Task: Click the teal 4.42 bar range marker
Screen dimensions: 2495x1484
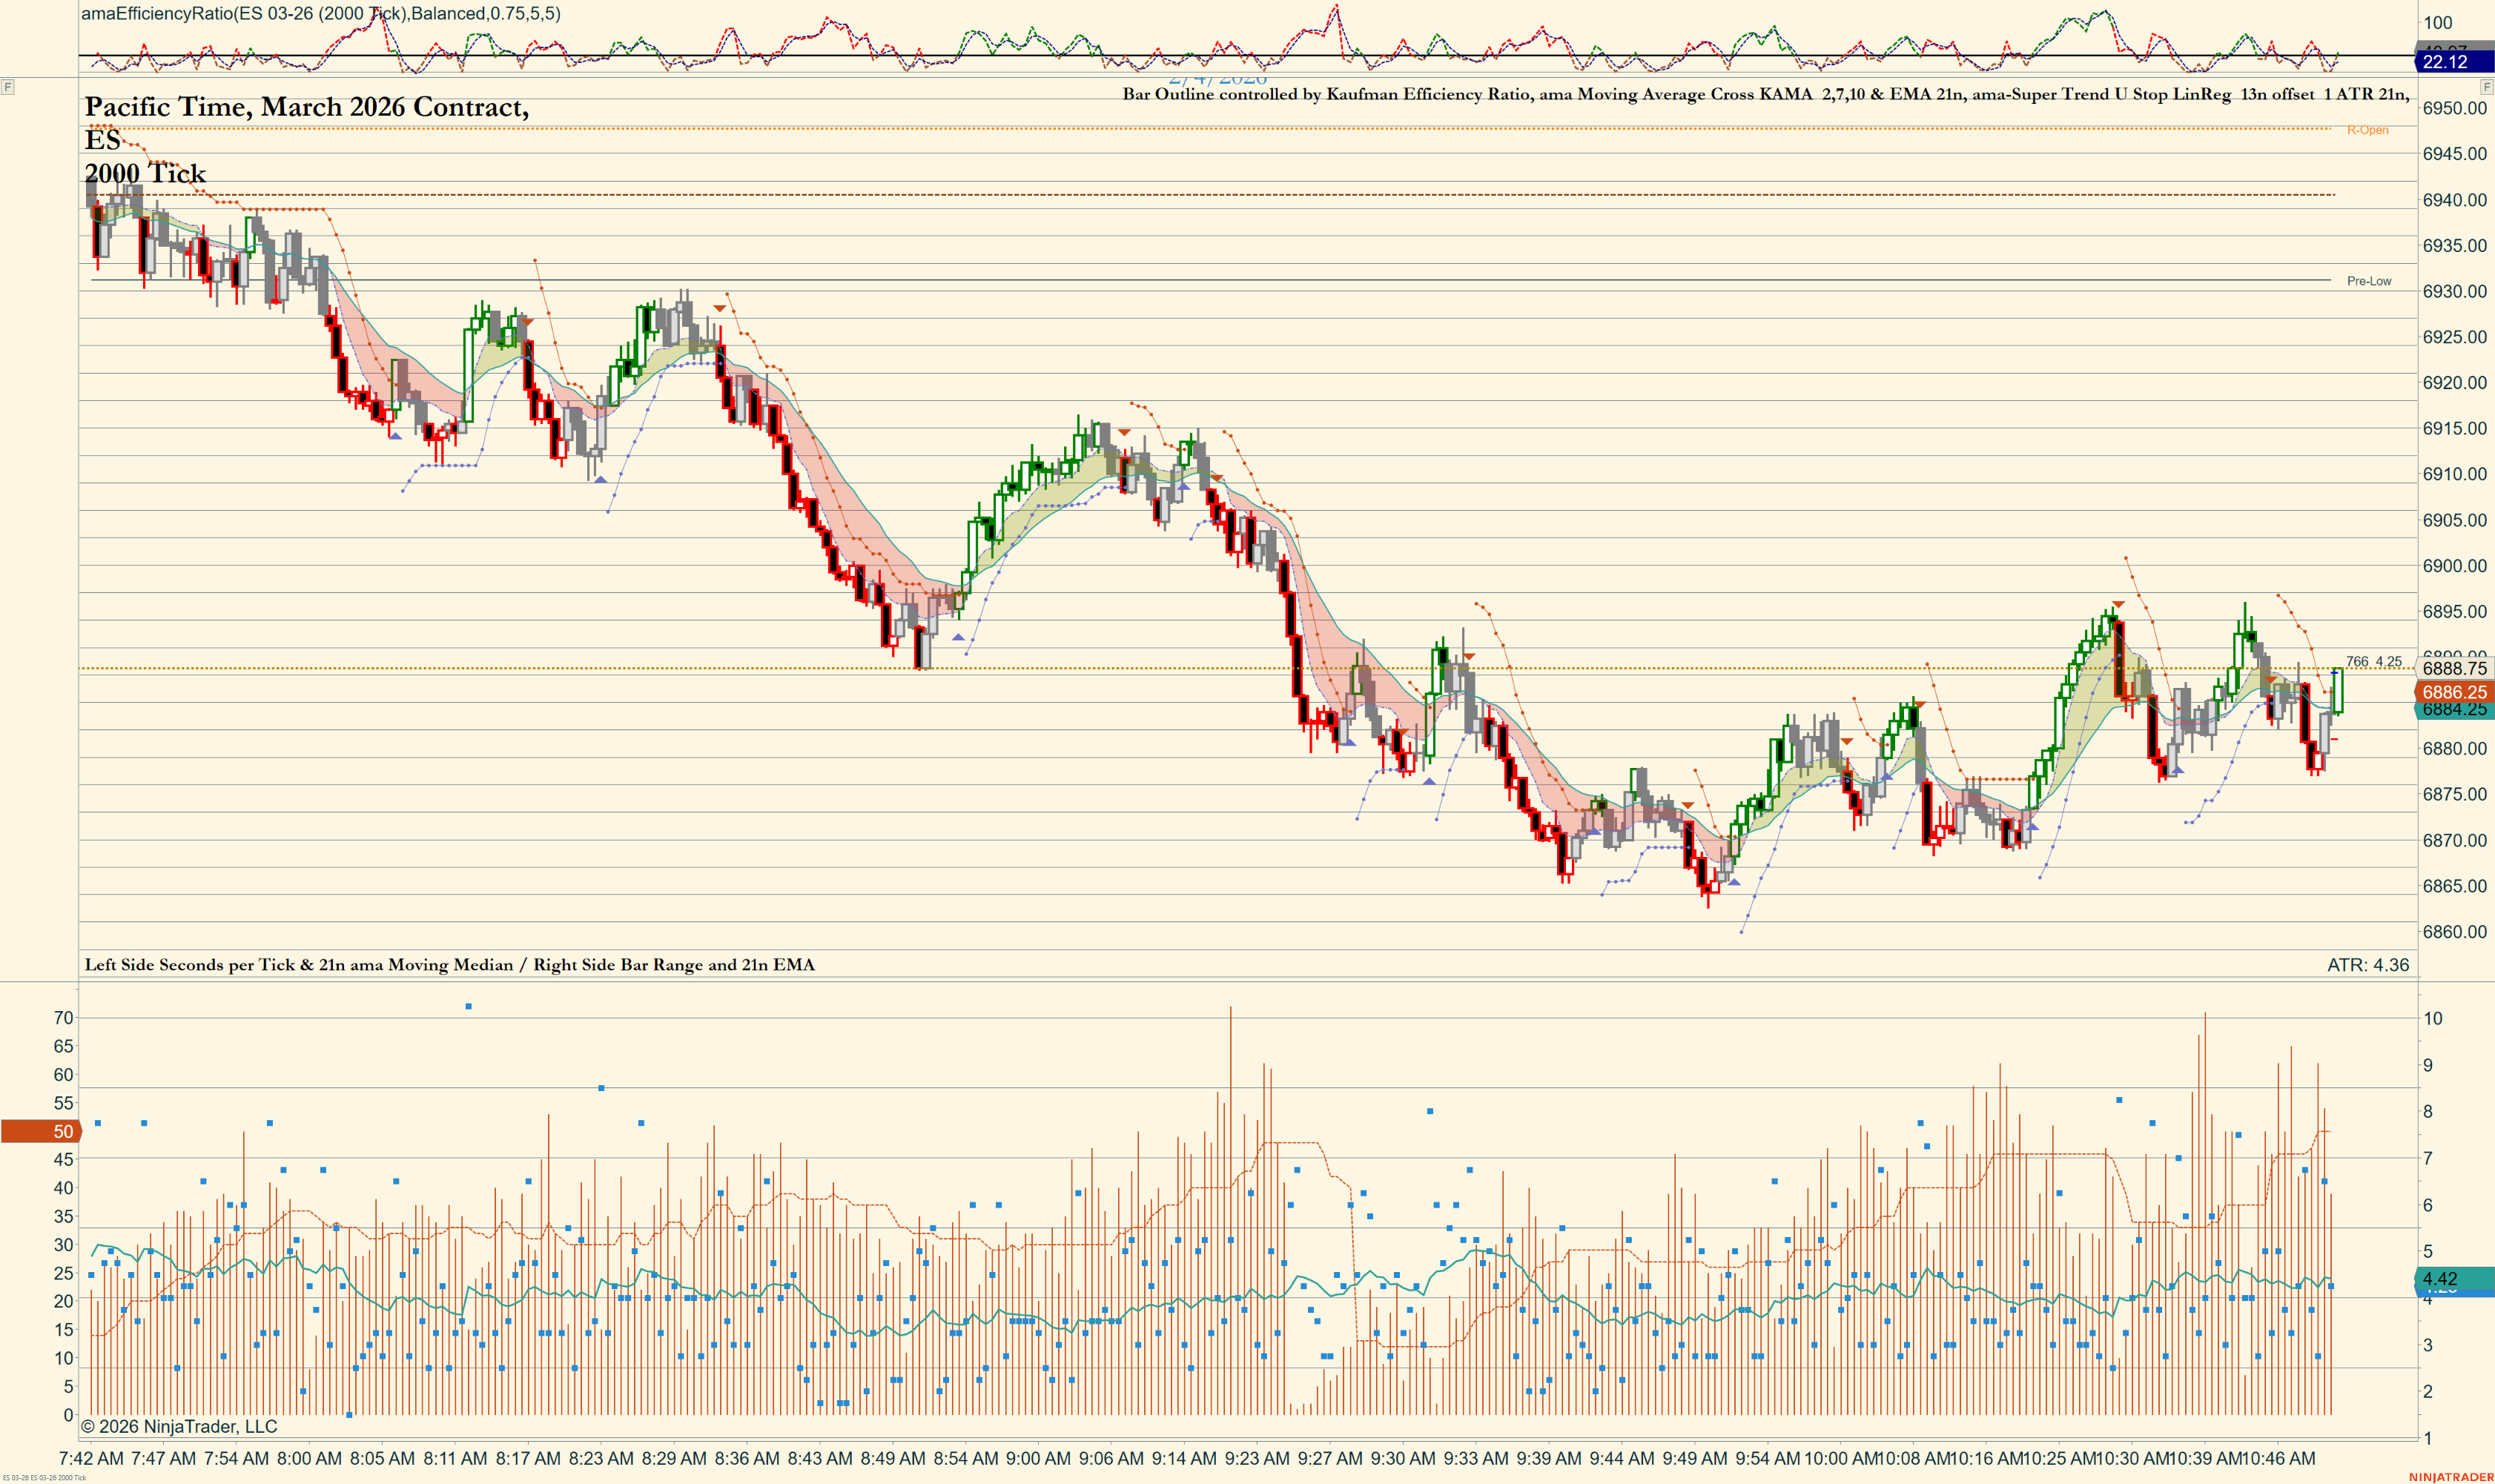Action: [x=2454, y=1279]
